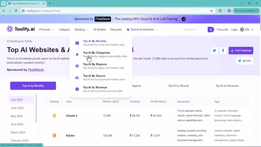Select Top AI By Source in dropdown

[101, 77]
